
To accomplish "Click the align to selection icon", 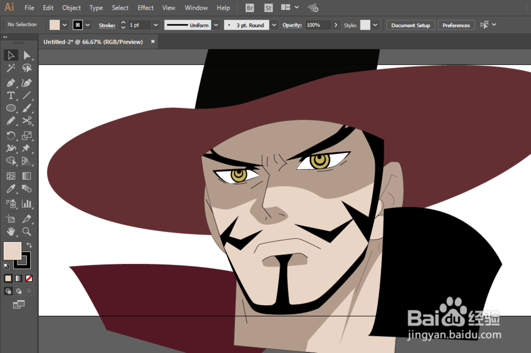I will click(x=484, y=25).
